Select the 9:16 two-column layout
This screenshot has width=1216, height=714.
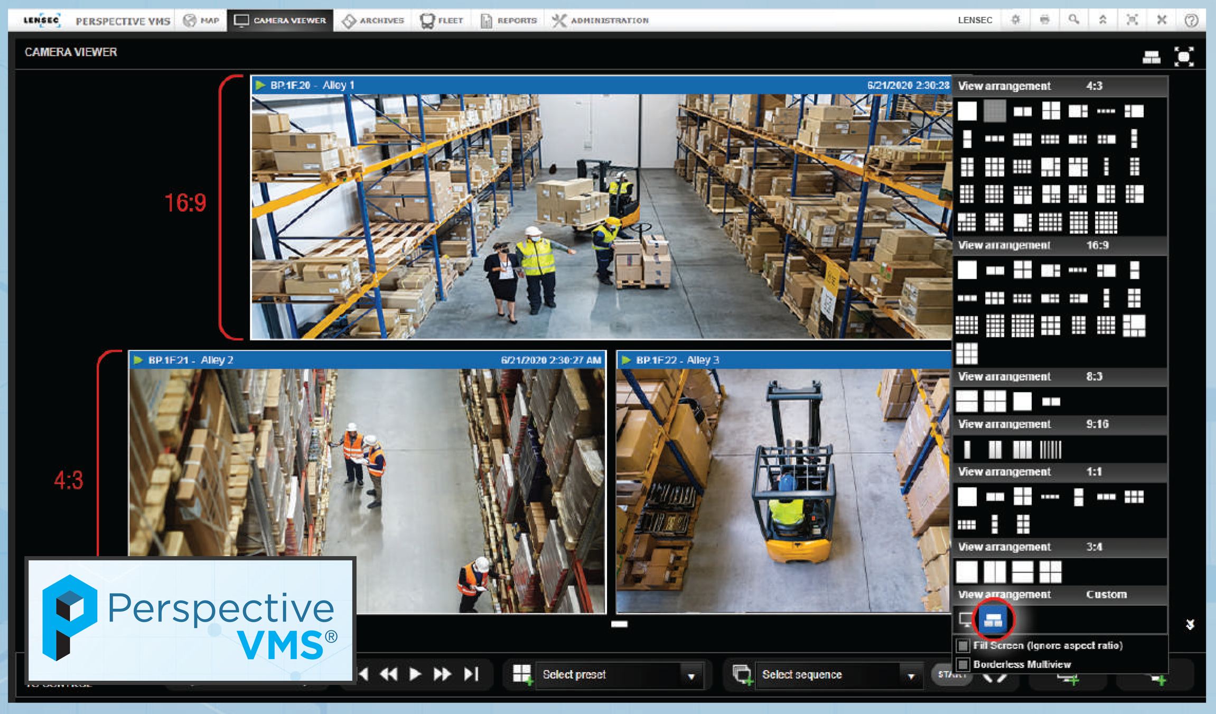click(x=995, y=449)
